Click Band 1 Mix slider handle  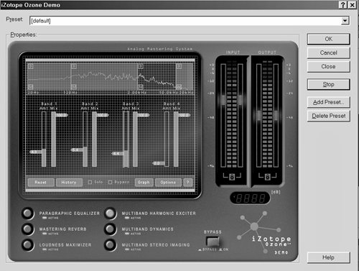pyautogui.click(x=62, y=115)
